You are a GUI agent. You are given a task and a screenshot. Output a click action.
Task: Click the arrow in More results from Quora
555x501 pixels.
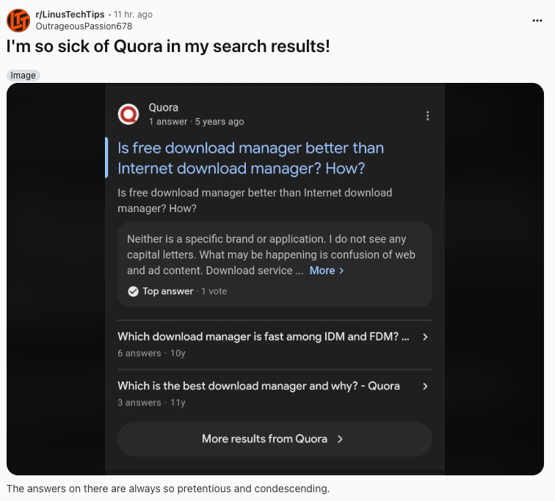point(340,439)
